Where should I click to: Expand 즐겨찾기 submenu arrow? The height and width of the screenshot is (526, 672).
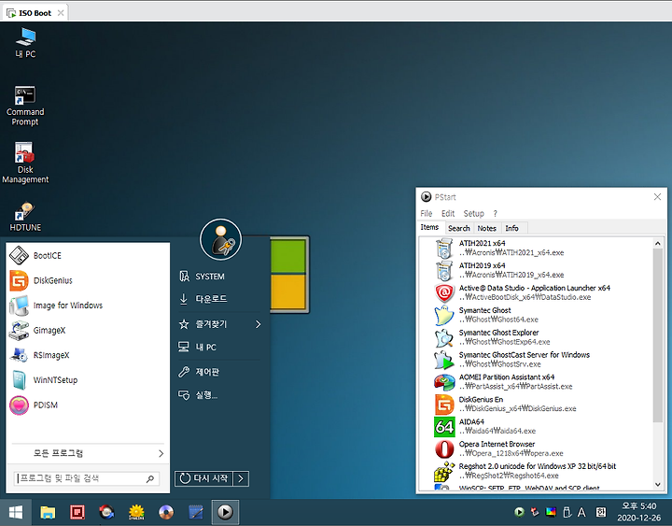click(x=258, y=324)
